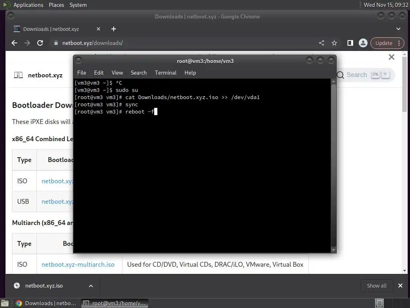Click Chrome window menu button at title left
The image size is (410, 308).
pyautogui.click(x=11, y=16)
